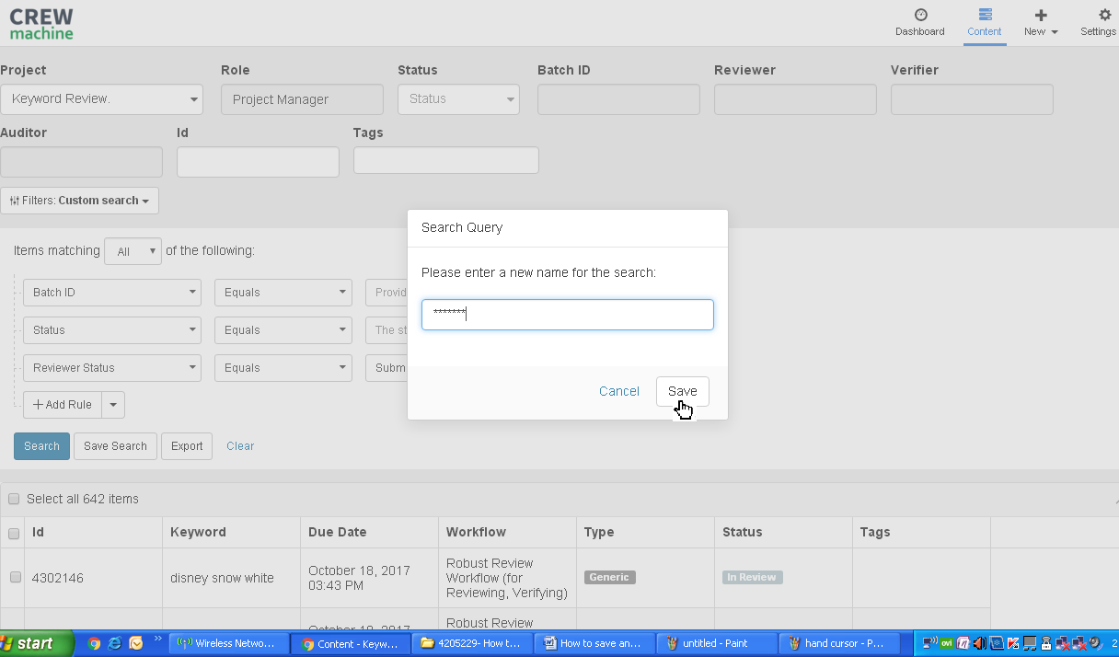Click the Kaspersky red K tray icon
The height and width of the screenshot is (657, 1119).
1013,643
